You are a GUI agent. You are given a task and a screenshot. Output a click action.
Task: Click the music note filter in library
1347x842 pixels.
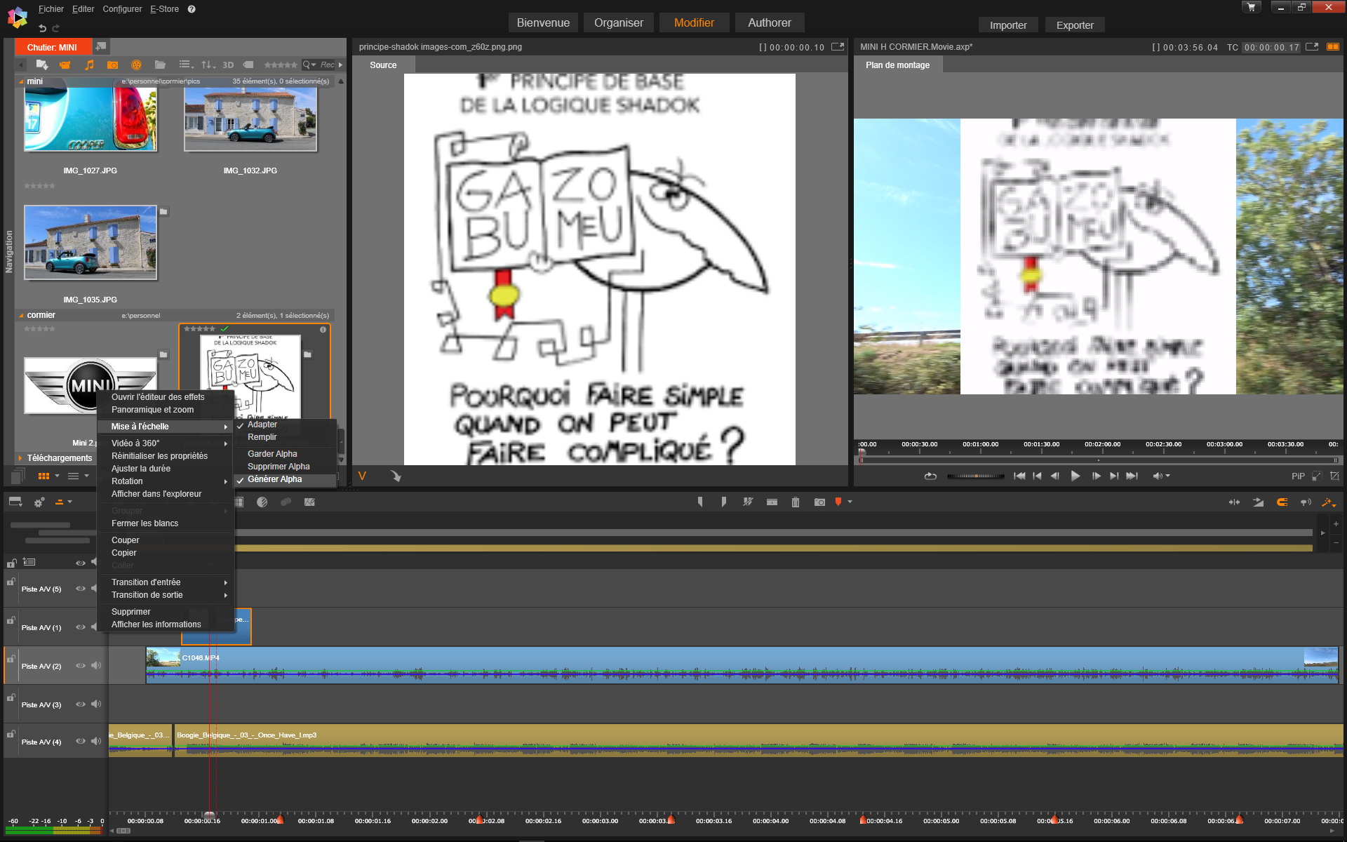[89, 65]
